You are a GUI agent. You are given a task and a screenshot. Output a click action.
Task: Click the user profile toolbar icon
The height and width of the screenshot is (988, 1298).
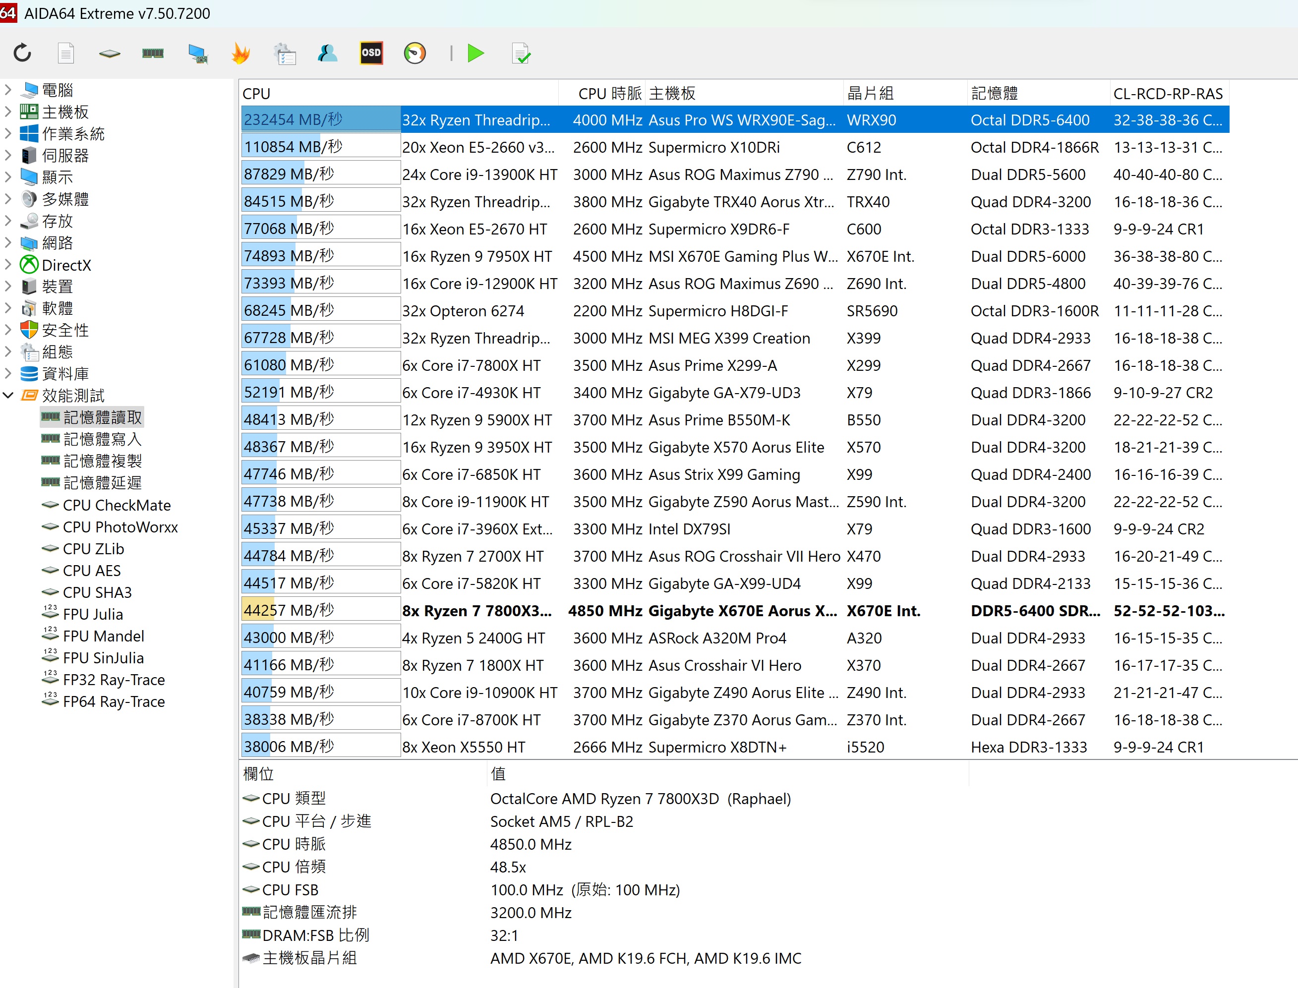[x=328, y=54]
